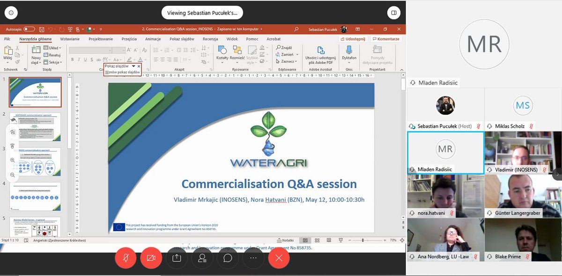Open the Układ layout dropdown

(x=53, y=48)
